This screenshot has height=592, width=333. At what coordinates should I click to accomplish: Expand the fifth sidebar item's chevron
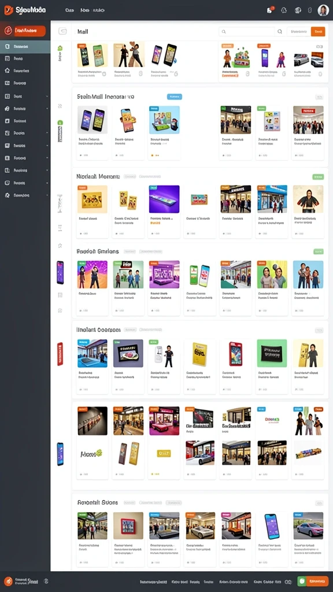(47, 97)
